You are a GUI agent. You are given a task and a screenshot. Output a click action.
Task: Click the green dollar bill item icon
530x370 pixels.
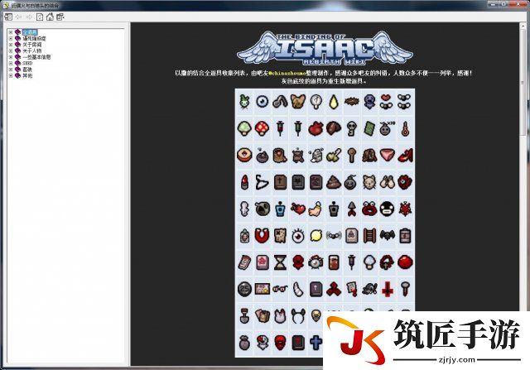click(369, 129)
